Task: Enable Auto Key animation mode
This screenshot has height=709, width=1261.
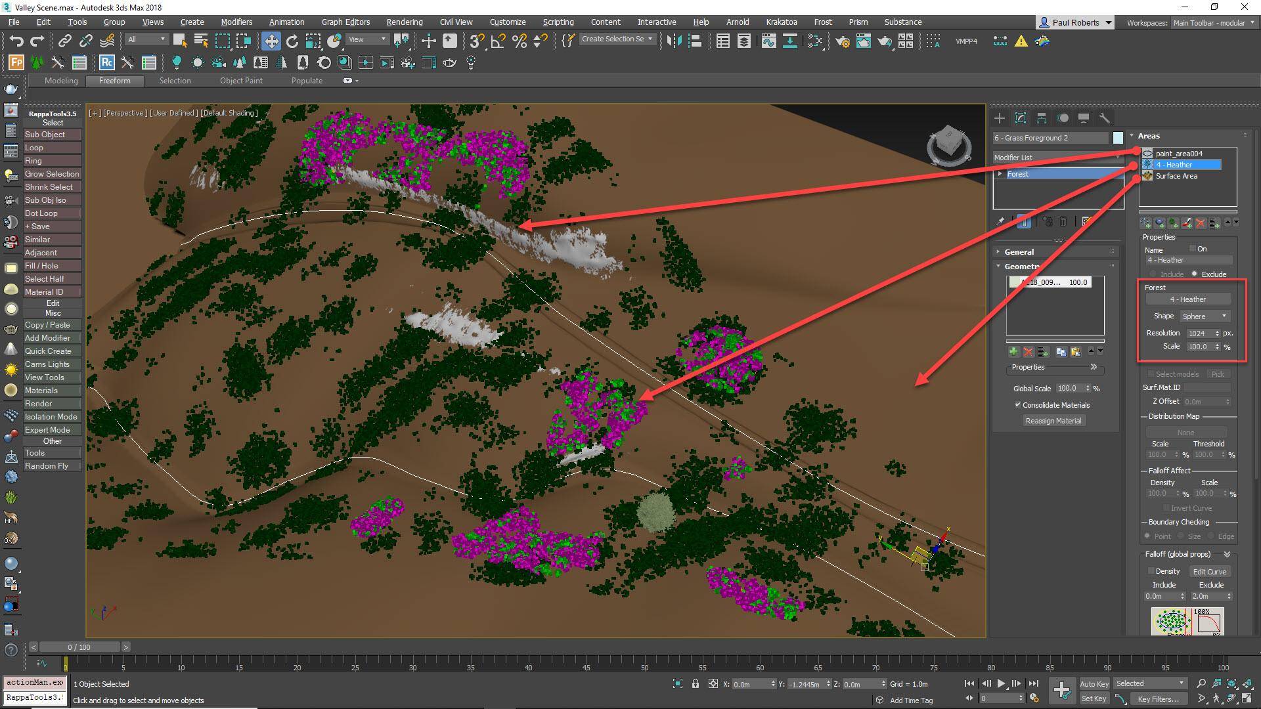Action: (x=1094, y=683)
